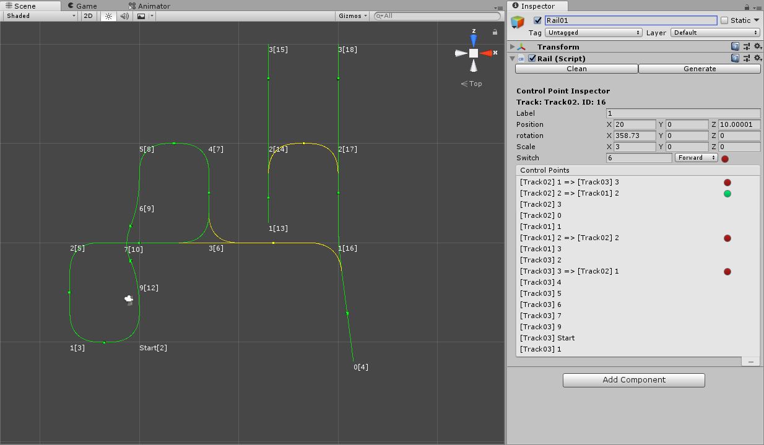Open Transform component gear settings menu

(x=757, y=46)
